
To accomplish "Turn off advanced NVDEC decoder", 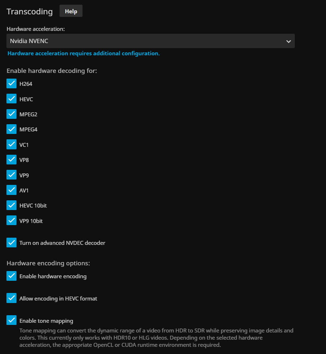I will point(11,243).
